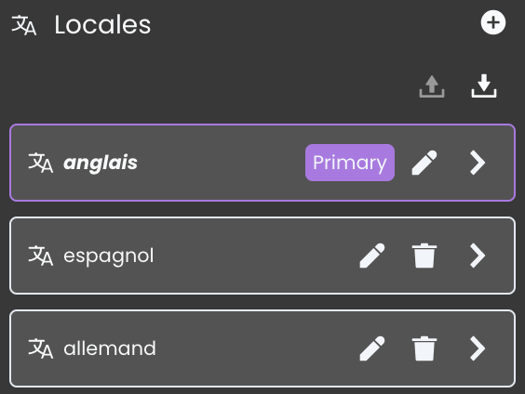
Task: Select the espagnol locale name
Action: (x=109, y=256)
